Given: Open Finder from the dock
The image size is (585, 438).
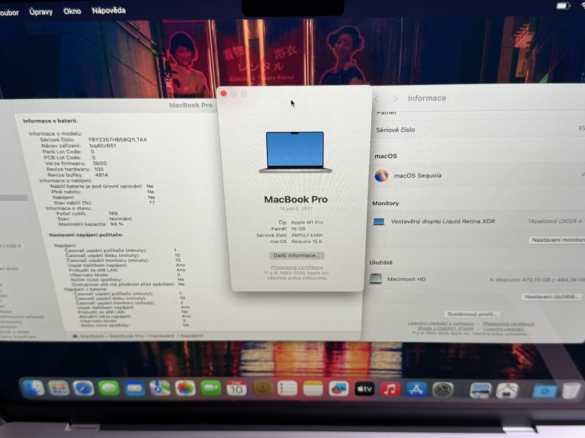Looking at the screenshot, I should pos(34,388).
